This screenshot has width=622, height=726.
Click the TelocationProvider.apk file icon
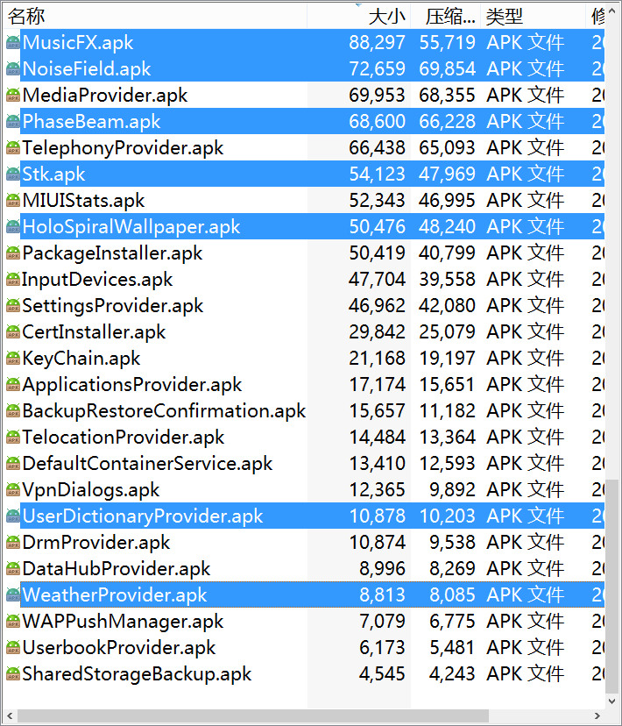click(13, 437)
